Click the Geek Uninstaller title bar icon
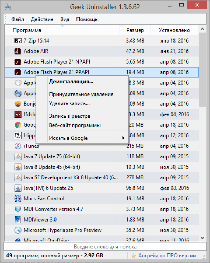The height and width of the screenshot is (263, 210). [x=8, y=7]
